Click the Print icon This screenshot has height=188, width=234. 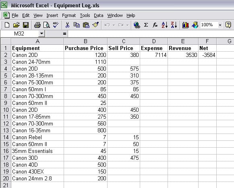[x=37, y=25]
